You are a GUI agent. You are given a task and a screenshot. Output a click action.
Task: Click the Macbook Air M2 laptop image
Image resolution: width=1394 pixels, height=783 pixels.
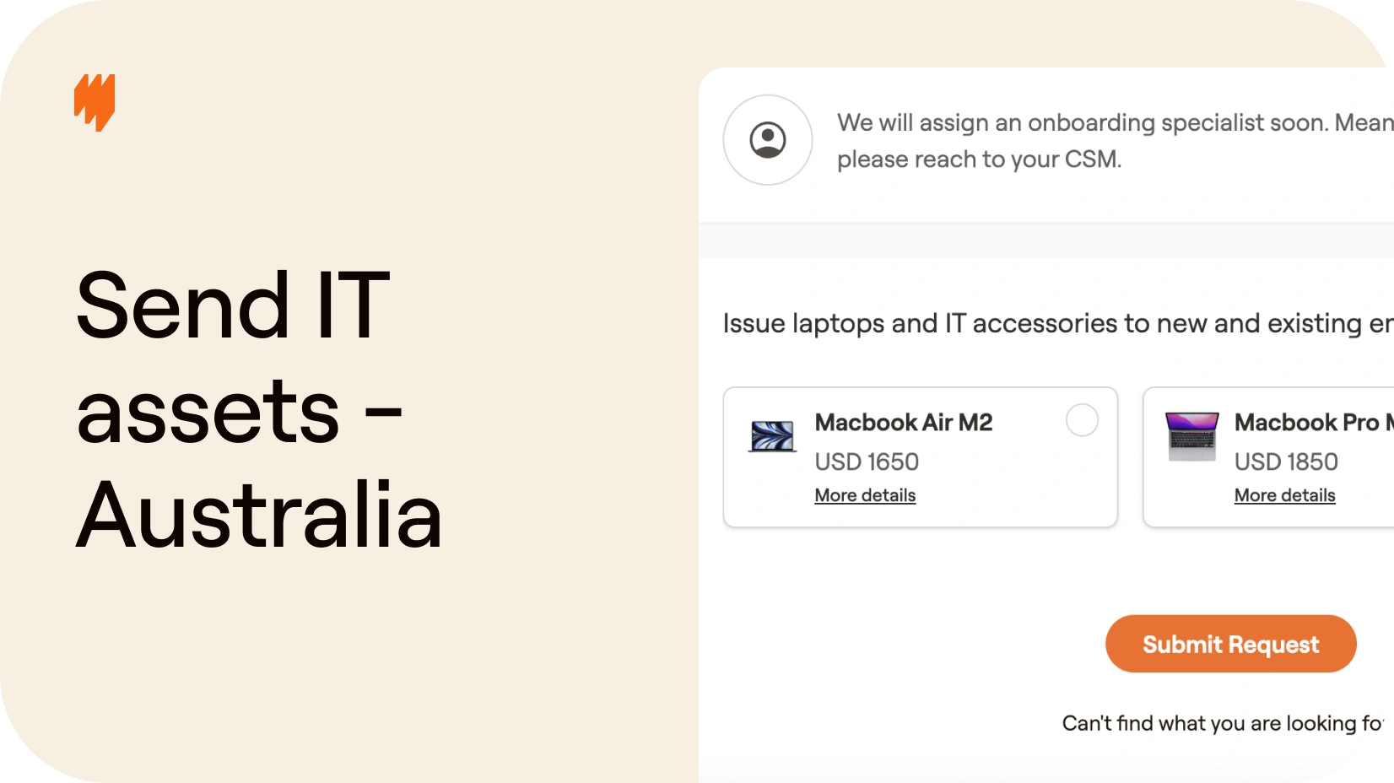tap(772, 436)
